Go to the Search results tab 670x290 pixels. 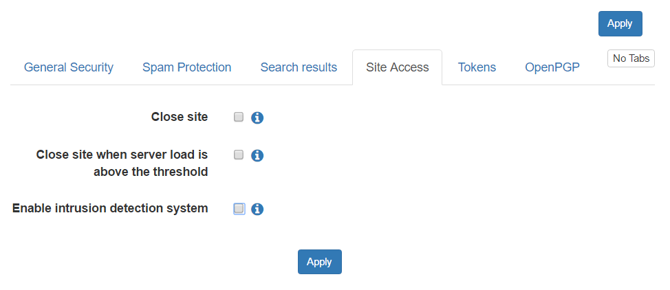coord(299,67)
